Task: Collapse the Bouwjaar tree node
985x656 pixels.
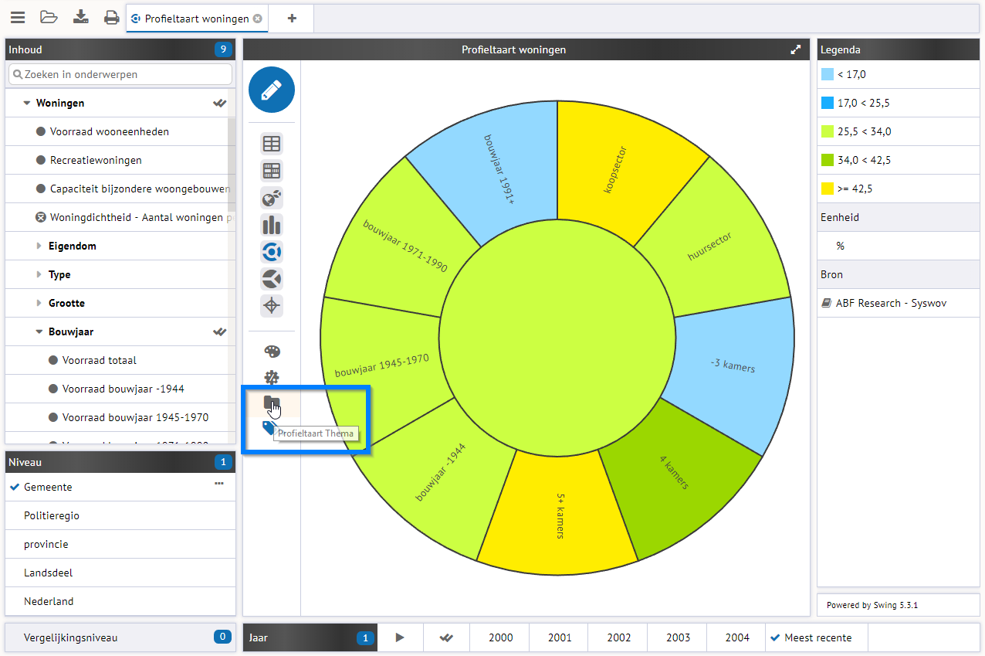Action: tap(39, 331)
